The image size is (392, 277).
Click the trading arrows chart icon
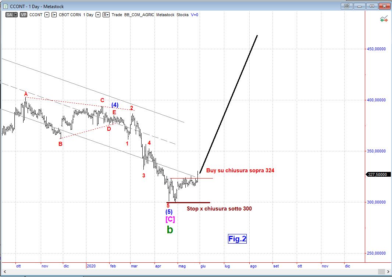384,19
